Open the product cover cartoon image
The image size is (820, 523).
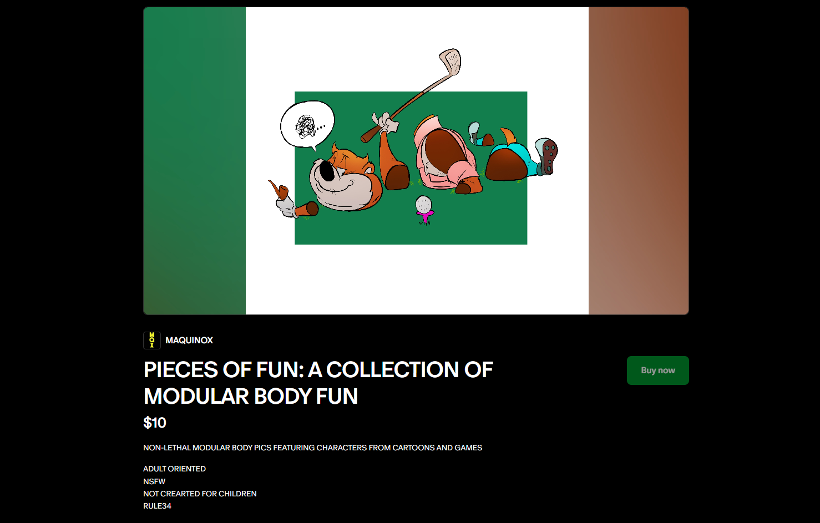416,161
